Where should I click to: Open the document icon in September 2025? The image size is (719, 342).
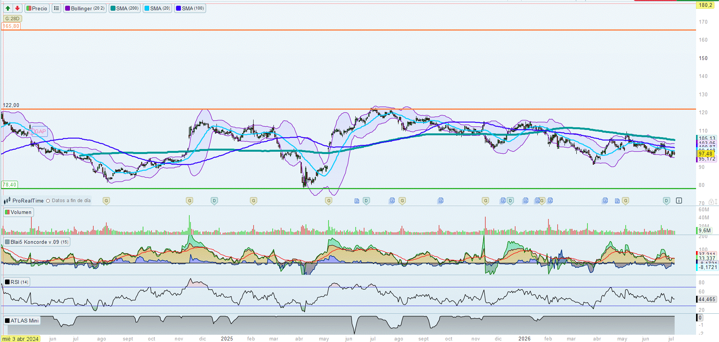441,200
